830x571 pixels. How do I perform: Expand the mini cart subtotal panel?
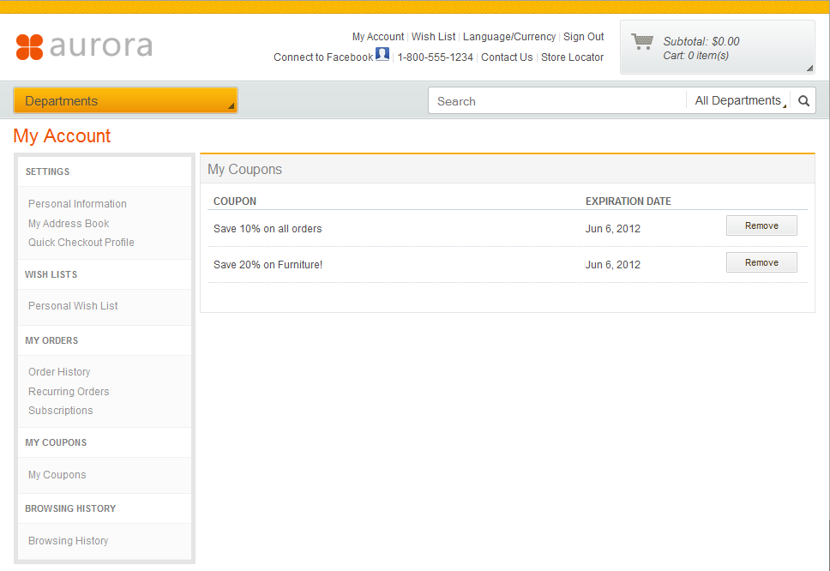click(809, 67)
